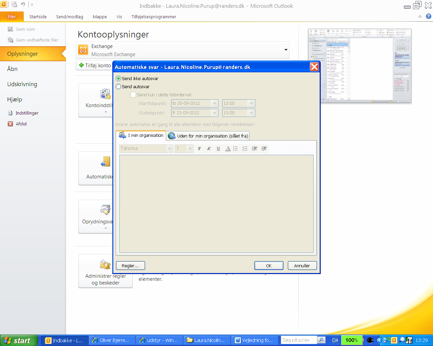
Task: Switch to Indbakke taskbar item
Action: click(x=65, y=340)
